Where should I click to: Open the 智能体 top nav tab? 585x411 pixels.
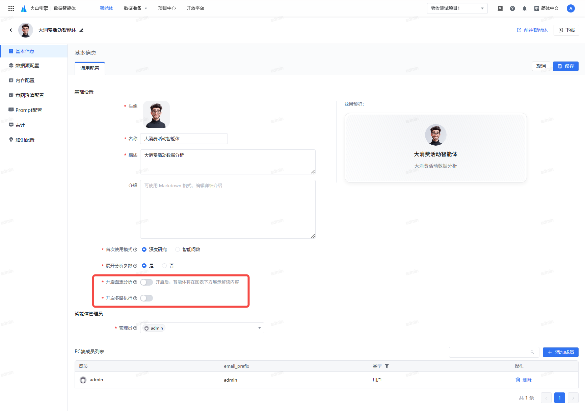(106, 8)
